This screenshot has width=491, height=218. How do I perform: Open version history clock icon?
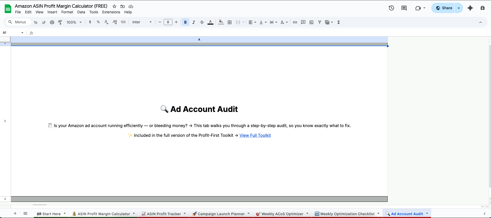391,8
